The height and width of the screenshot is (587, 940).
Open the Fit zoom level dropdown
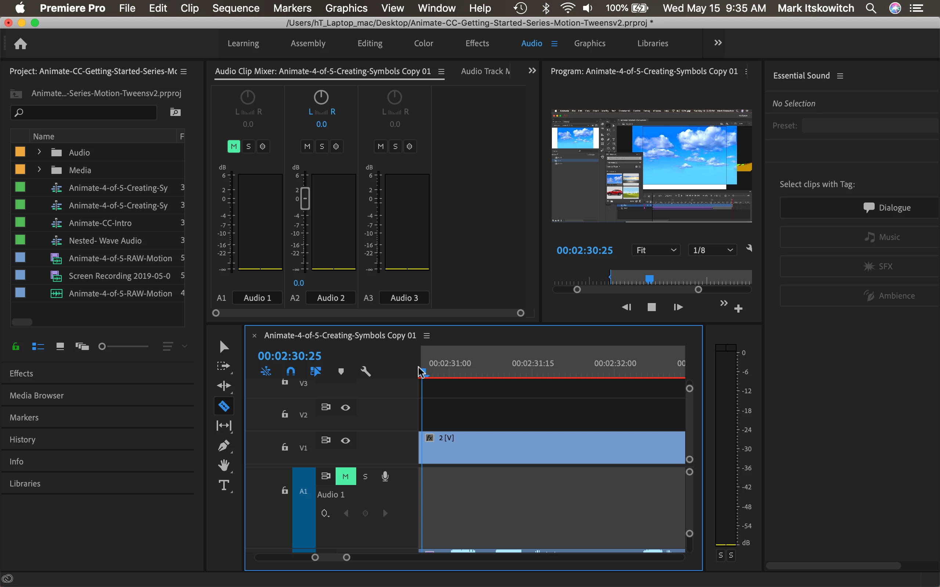pos(656,250)
